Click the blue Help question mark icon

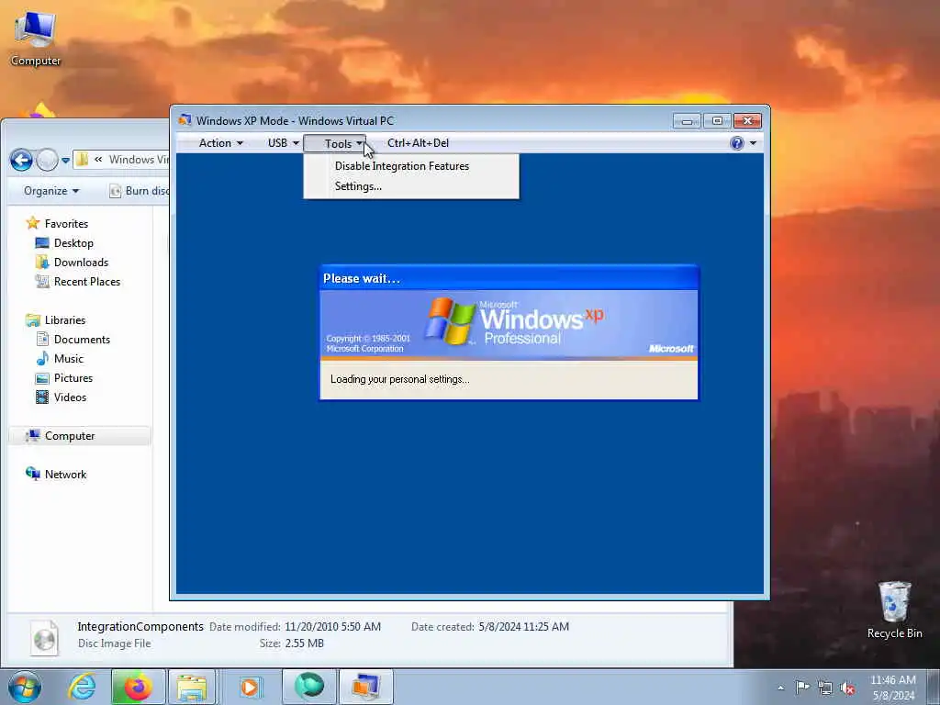click(737, 142)
